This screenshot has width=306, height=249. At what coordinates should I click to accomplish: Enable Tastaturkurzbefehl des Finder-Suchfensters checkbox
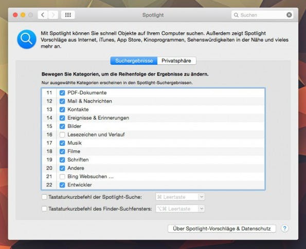(x=44, y=208)
